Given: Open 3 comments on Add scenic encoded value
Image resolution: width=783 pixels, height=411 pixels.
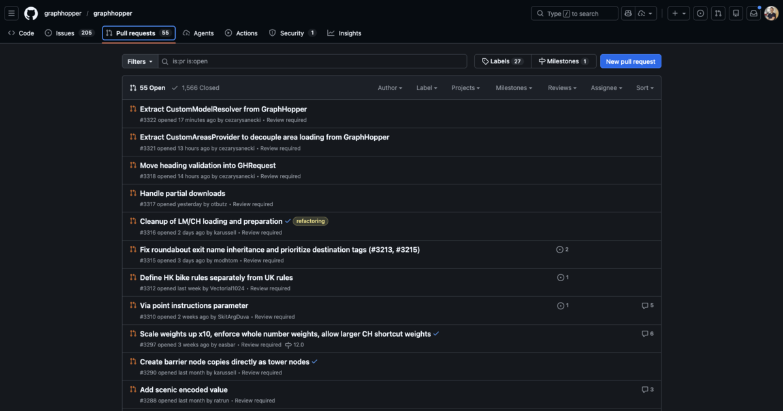Looking at the screenshot, I should [648, 389].
